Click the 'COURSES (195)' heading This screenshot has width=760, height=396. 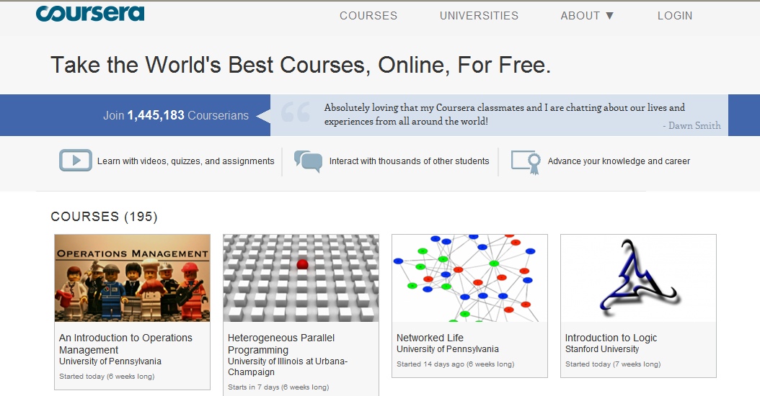(x=105, y=217)
